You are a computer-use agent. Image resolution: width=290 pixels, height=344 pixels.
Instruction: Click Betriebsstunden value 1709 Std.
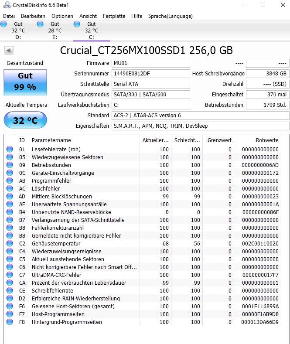(268, 105)
